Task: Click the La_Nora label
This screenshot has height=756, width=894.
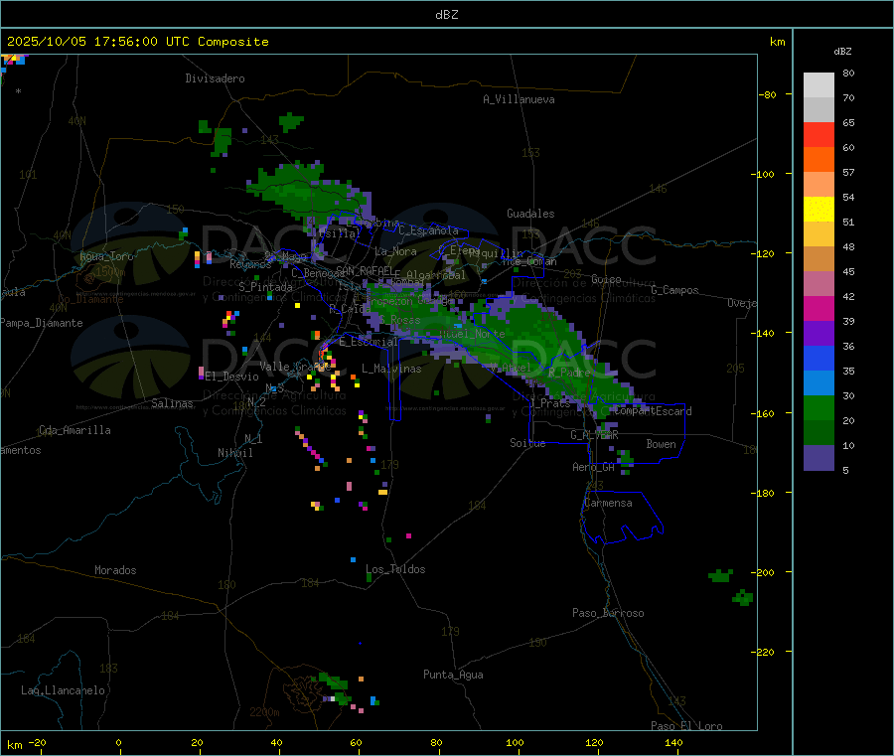Action: click(395, 251)
